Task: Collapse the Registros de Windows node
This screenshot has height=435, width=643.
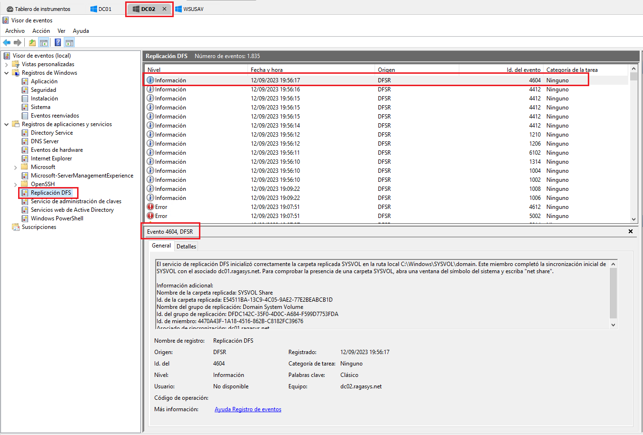Action: (6, 73)
